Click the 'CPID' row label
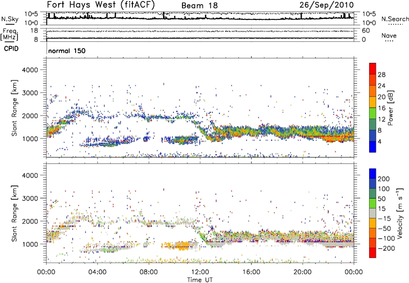 11,49
